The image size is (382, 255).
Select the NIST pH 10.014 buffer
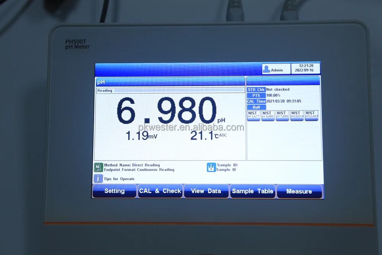coord(297,115)
